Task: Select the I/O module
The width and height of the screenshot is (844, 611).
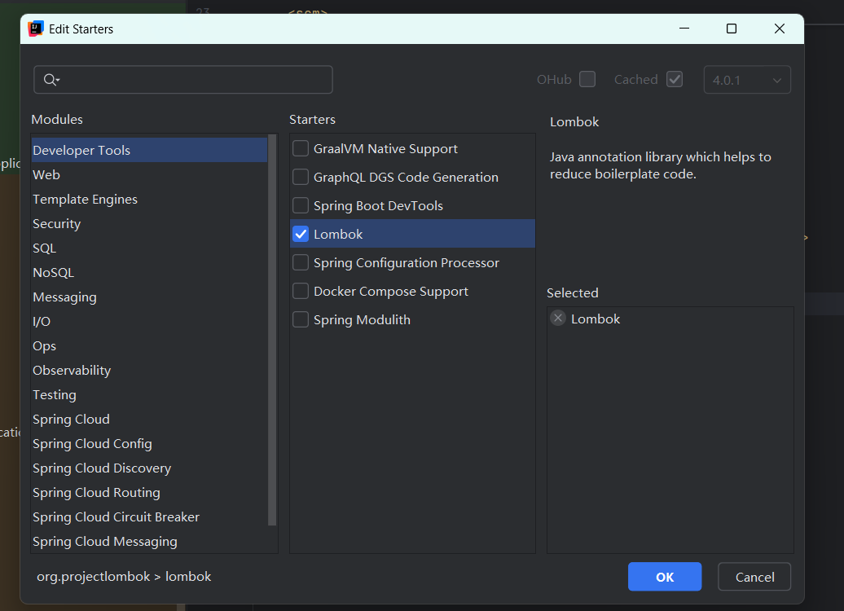Action: click(x=149, y=321)
